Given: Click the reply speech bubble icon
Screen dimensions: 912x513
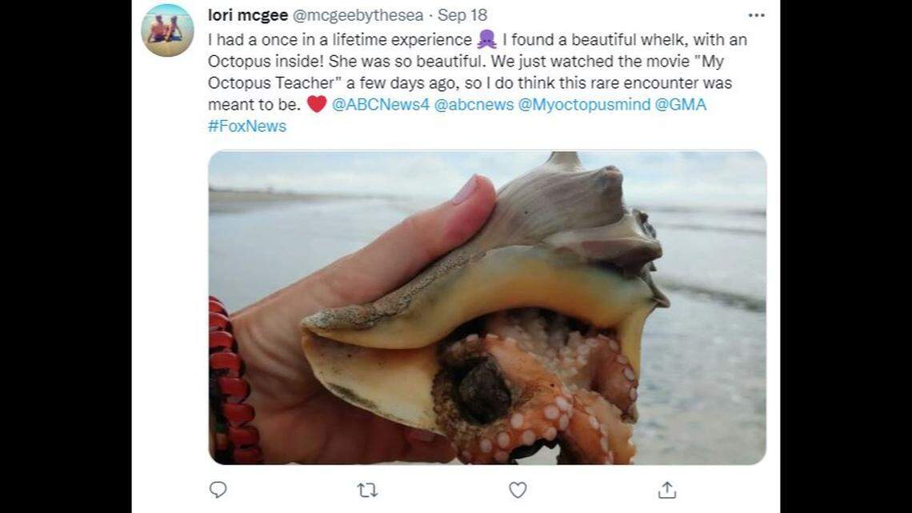Looking at the screenshot, I should pyautogui.click(x=216, y=489).
